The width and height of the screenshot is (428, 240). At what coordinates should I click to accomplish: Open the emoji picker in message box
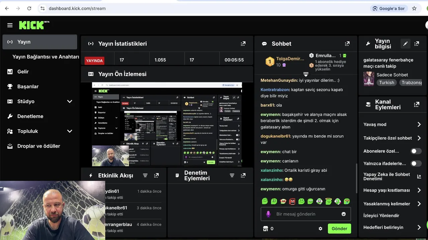(343, 214)
